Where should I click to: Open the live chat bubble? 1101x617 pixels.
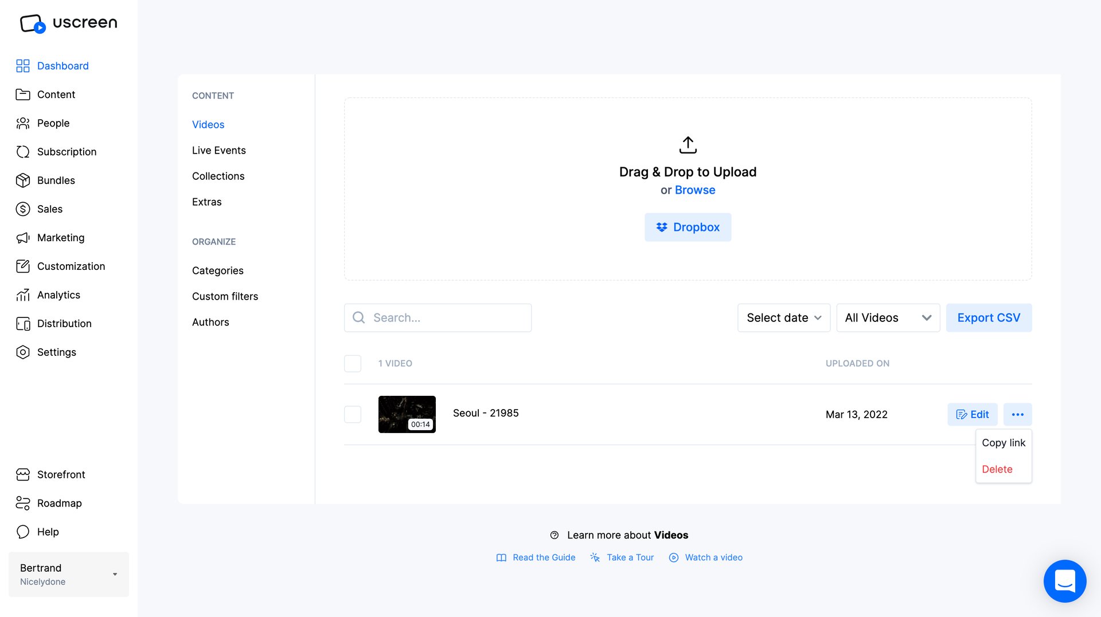(1065, 581)
